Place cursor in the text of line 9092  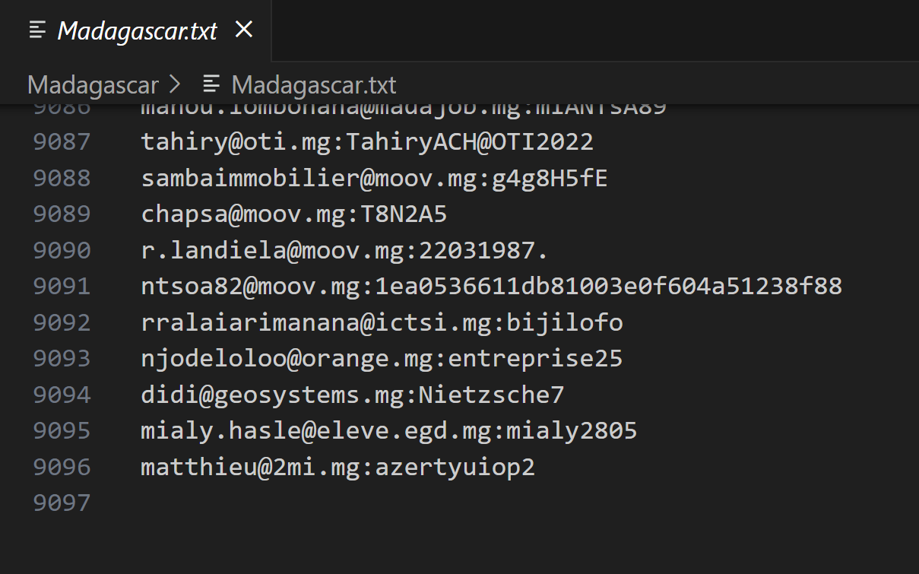[382, 322]
